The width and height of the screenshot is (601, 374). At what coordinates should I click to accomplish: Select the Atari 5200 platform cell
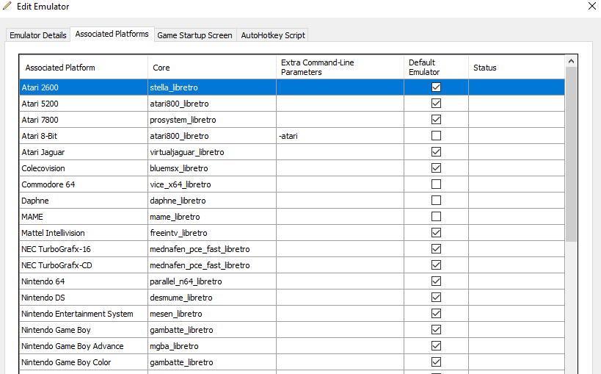[x=84, y=104]
